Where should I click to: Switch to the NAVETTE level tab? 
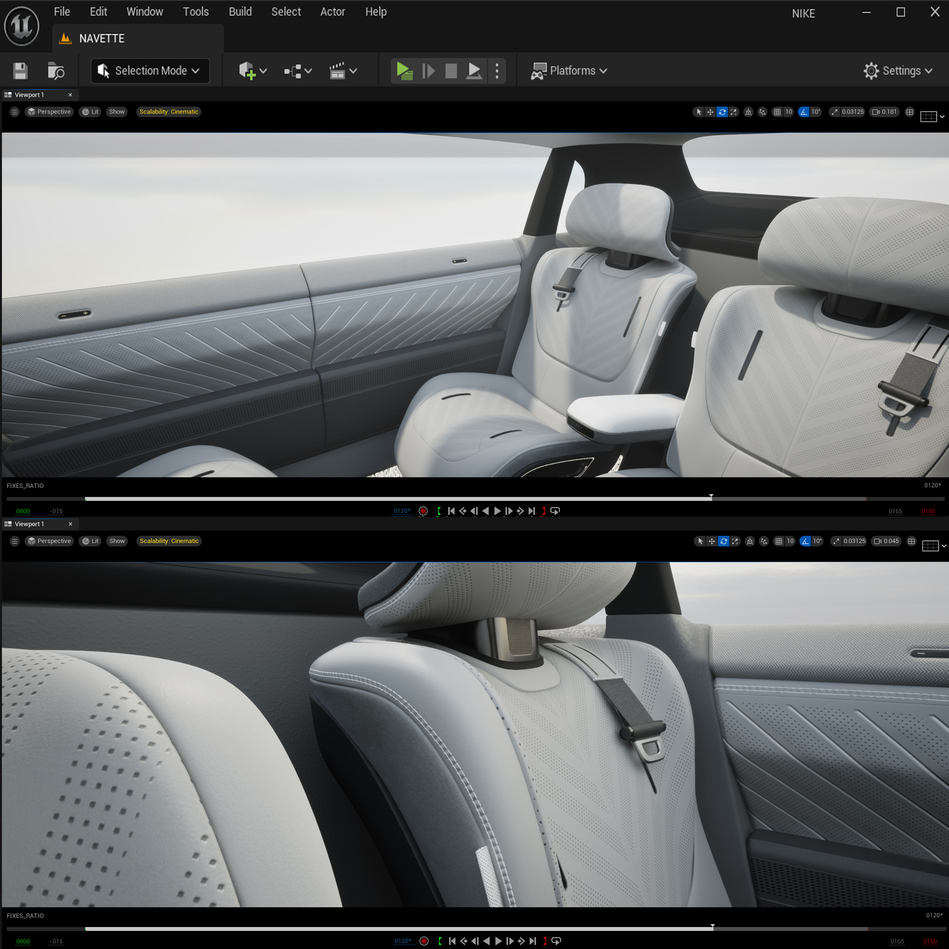point(102,38)
